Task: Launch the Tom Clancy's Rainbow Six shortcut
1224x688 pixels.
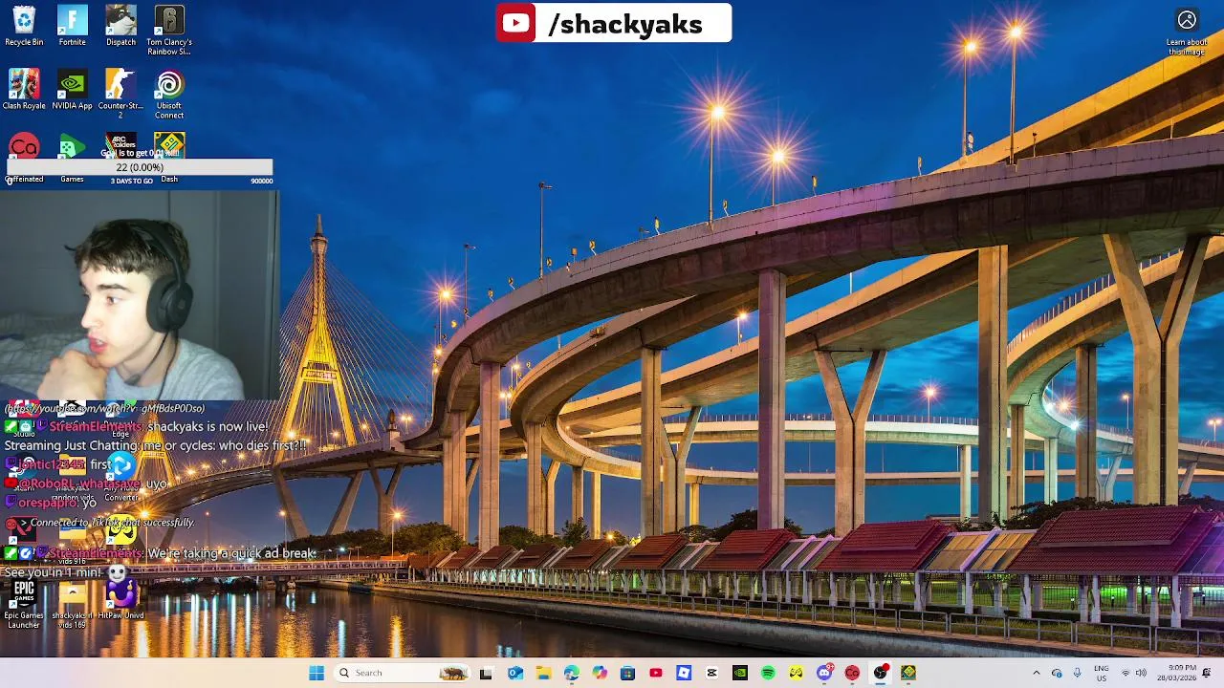Action: (169, 31)
